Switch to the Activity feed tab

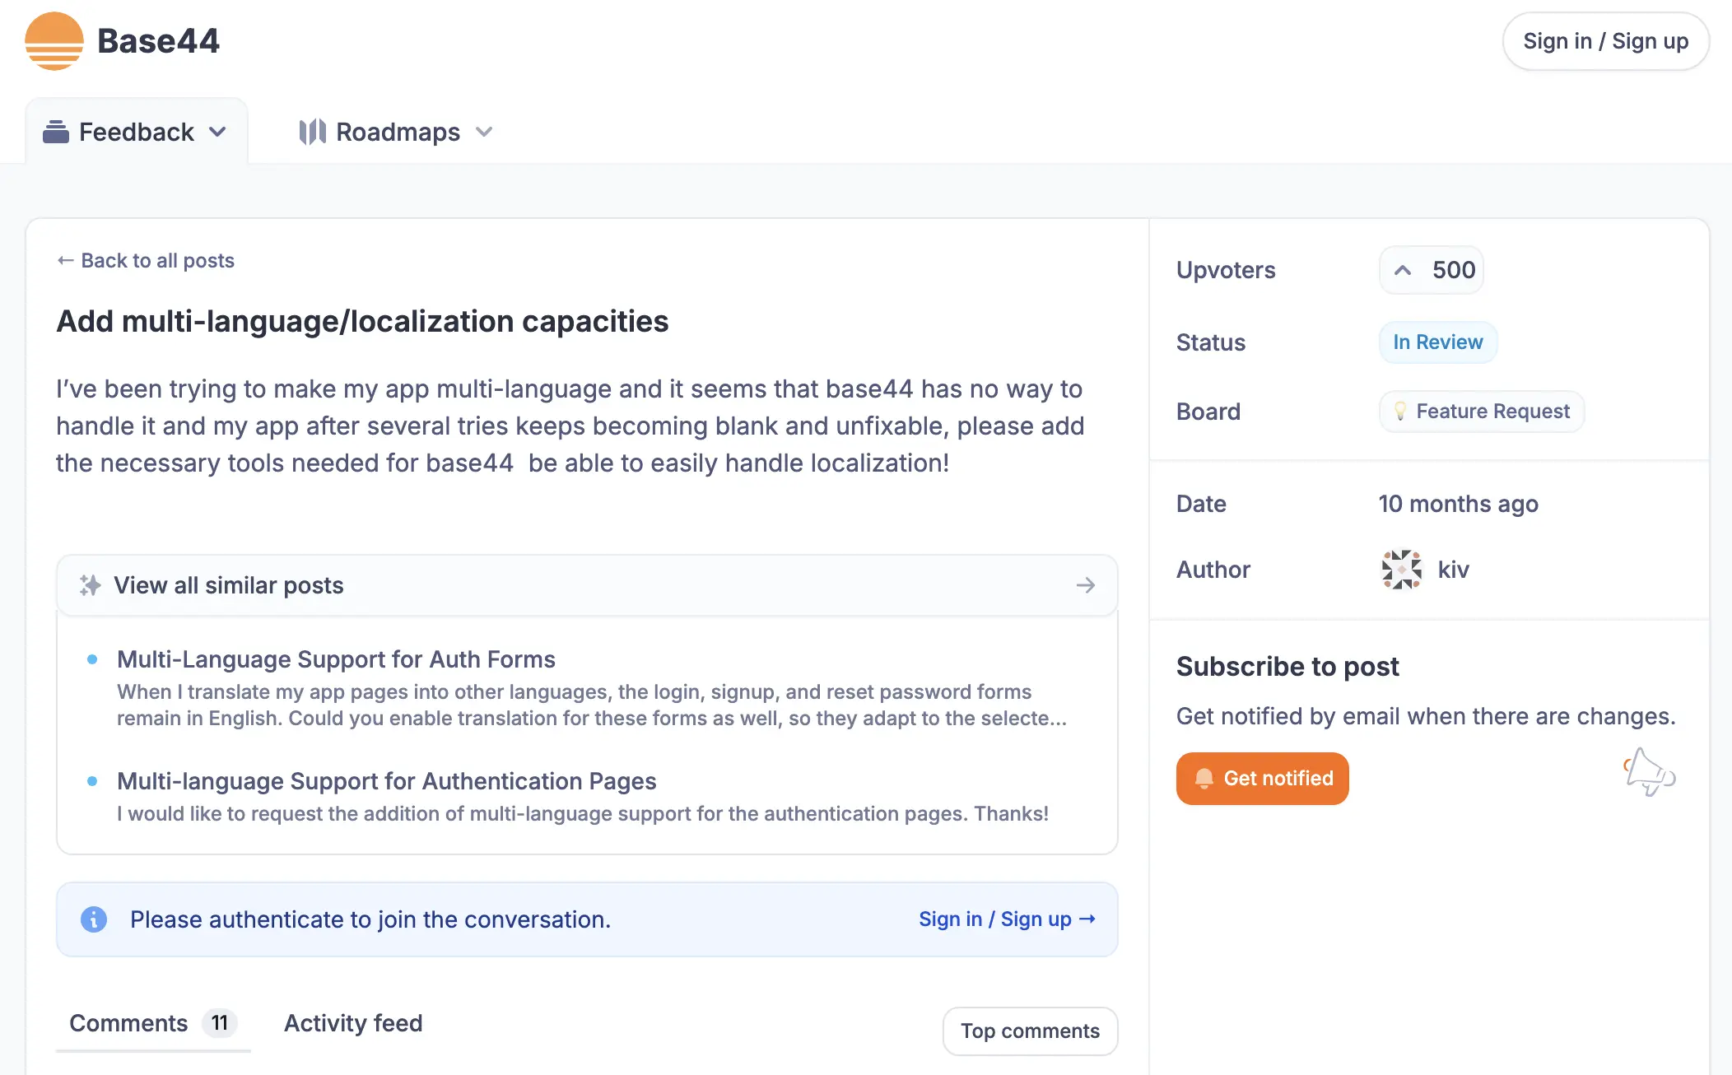pos(353,1023)
